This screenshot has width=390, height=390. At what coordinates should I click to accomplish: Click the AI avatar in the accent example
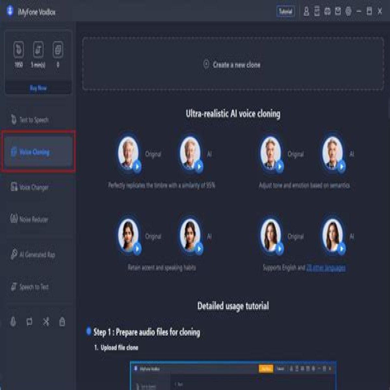[190, 235]
